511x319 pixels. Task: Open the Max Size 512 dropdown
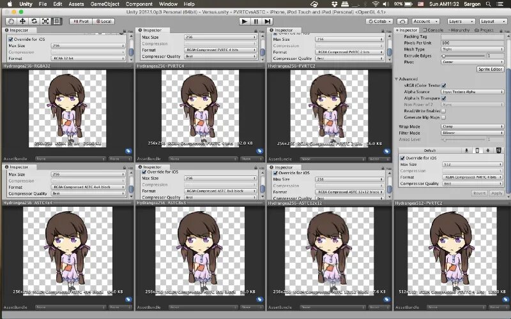pos(473,165)
